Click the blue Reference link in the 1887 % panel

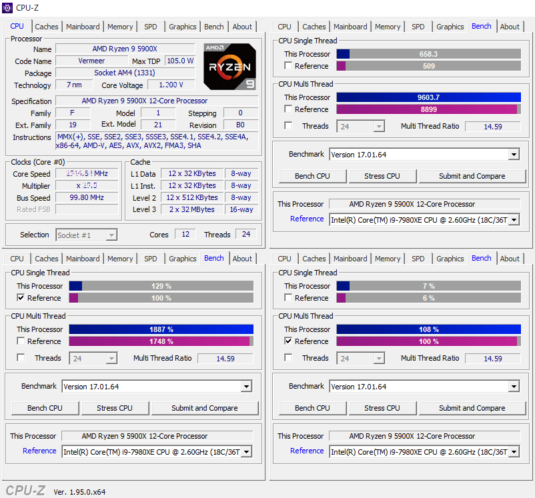point(39,451)
